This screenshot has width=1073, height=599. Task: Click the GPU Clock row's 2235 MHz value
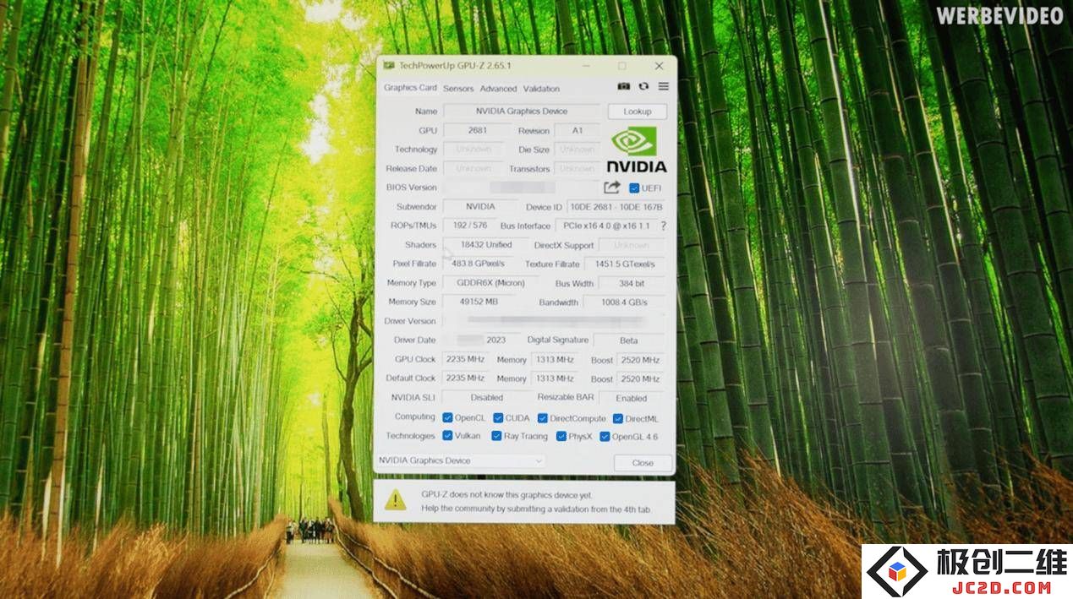point(465,359)
